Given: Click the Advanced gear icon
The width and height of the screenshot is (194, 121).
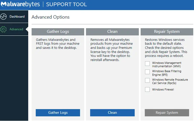Looking at the screenshot, I should pyautogui.click(x=3, y=29).
